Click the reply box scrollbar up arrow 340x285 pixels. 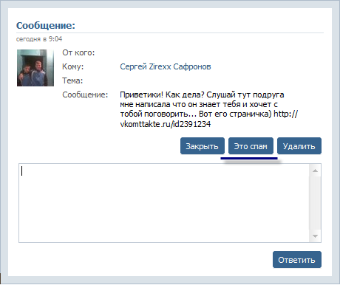pos(315,171)
